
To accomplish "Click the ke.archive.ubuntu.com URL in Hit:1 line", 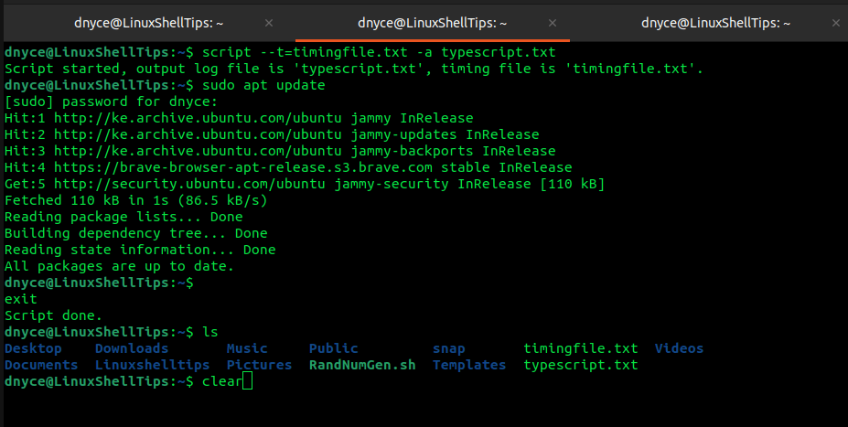I will (198, 118).
